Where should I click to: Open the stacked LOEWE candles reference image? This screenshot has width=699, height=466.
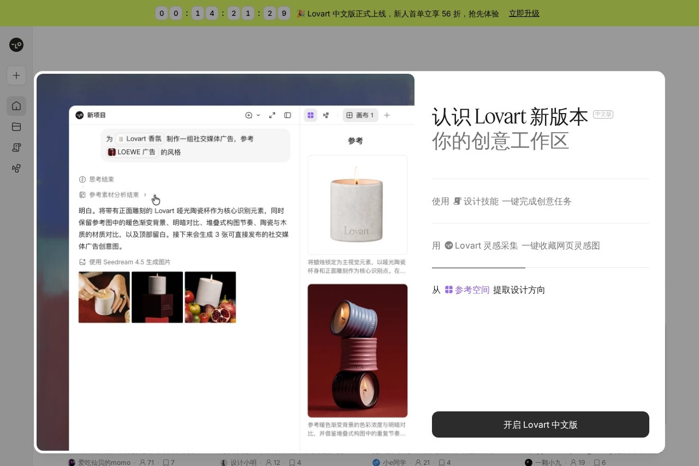click(357, 351)
